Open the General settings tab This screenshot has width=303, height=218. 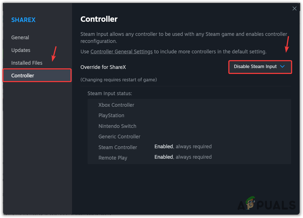pos(20,38)
